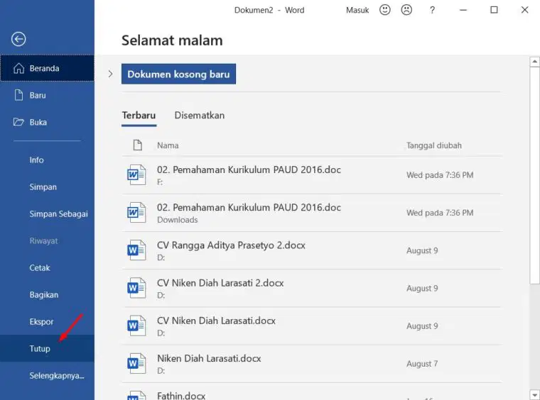Expand the chevron beside Dokumen kosong baru
The height and width of the screenshot is (400, 540).
110,74
